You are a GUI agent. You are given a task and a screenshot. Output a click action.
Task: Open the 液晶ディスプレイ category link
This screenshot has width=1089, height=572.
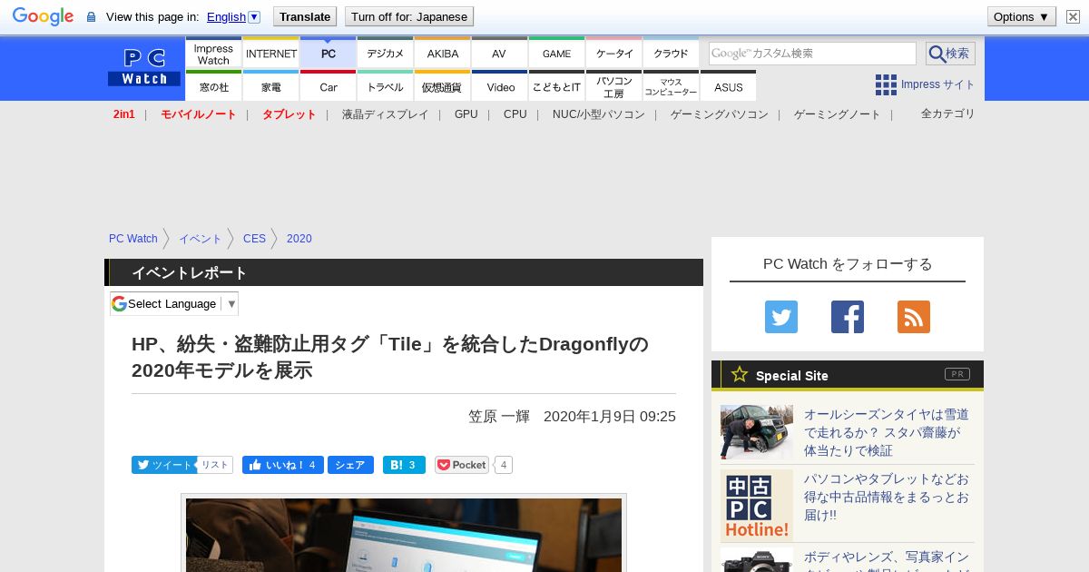(x=385, y=114)
